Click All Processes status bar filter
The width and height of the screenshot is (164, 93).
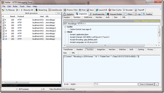point(22,89)
